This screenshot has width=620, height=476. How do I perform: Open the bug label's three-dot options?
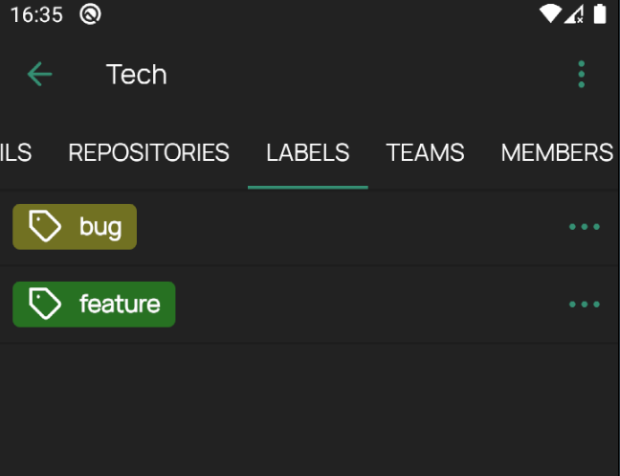[x=585, y=227]
